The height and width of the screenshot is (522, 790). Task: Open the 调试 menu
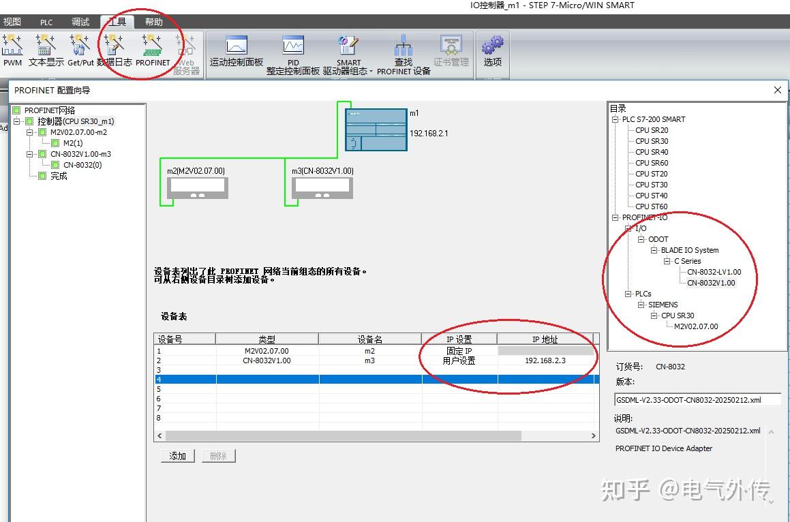(x=80, y=21)
